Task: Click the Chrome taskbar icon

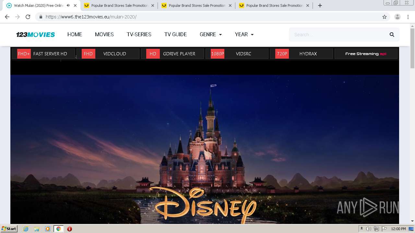Action: pyautogui.click(x=59, y=229)
